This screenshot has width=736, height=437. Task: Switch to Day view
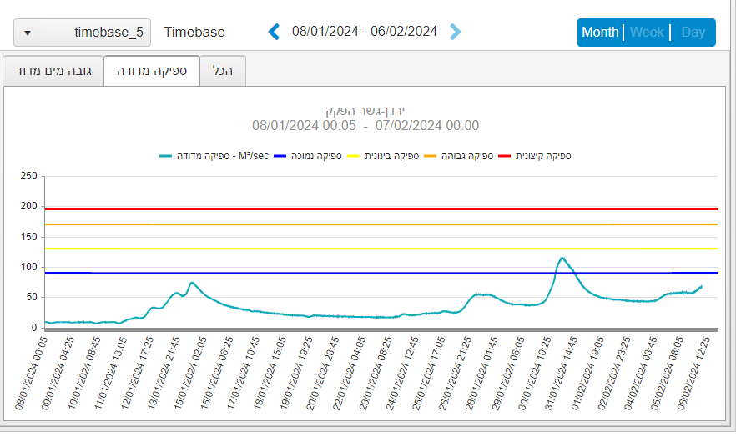click(x=693, y=33)
